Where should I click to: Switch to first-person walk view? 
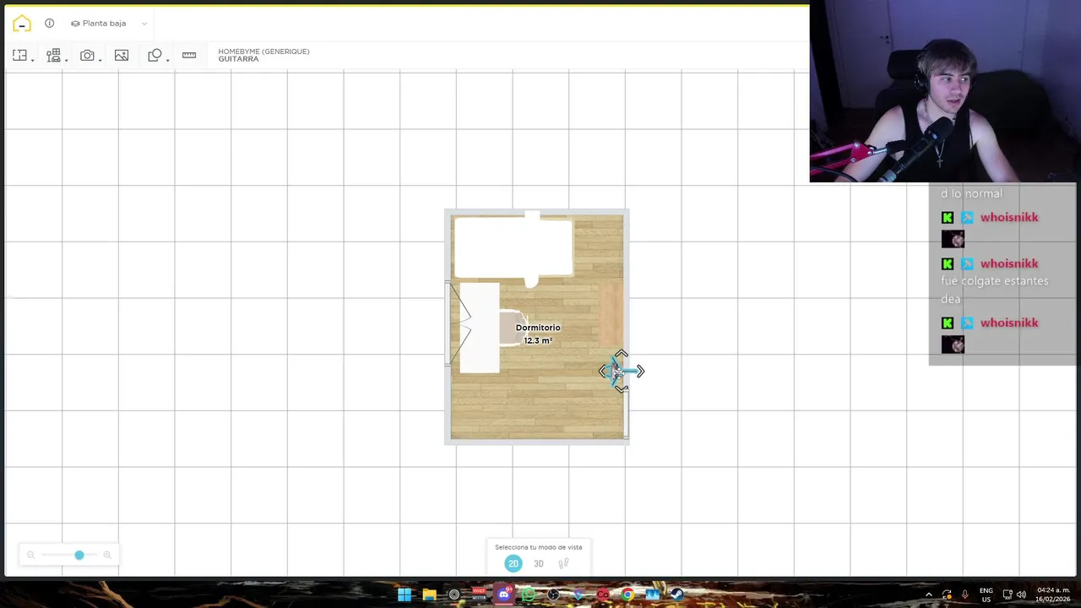pos(563,563)
